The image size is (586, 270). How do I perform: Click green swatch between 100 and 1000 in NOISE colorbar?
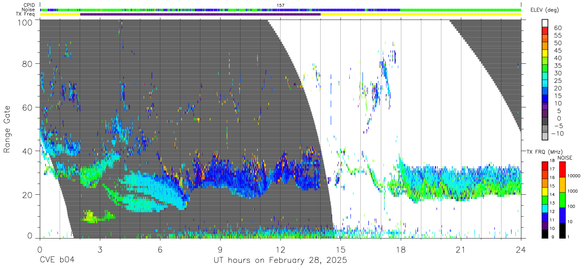pos(562,200)
